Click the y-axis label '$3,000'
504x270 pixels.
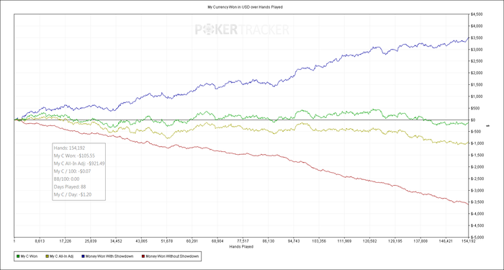click(477, 50)
